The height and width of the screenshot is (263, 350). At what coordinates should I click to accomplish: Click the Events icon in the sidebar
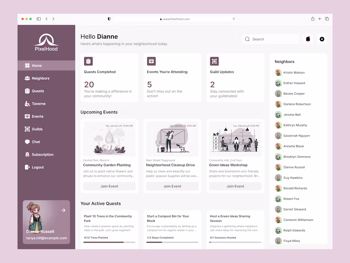point(27,116)
